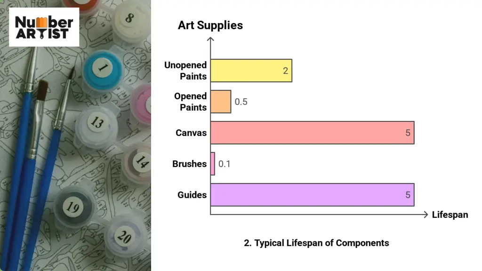Click the 0.1 value beside Brushes bar
Image resolution: width=482 pixels, height=271 pixels.
(x=225, y=164)
